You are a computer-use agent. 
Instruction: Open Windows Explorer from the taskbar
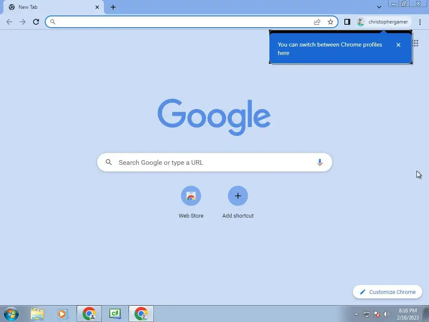click(x=37, y=314)
